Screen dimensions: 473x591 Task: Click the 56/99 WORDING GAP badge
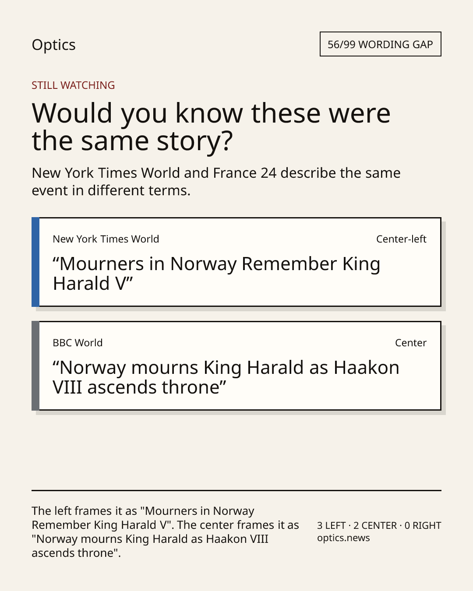pos(380,44)
